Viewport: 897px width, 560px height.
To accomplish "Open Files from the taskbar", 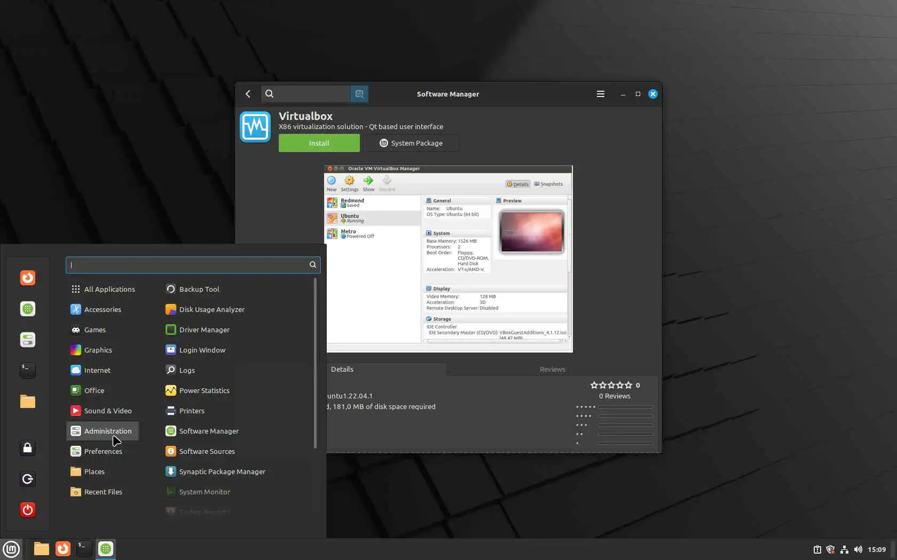I will [42, 549].
